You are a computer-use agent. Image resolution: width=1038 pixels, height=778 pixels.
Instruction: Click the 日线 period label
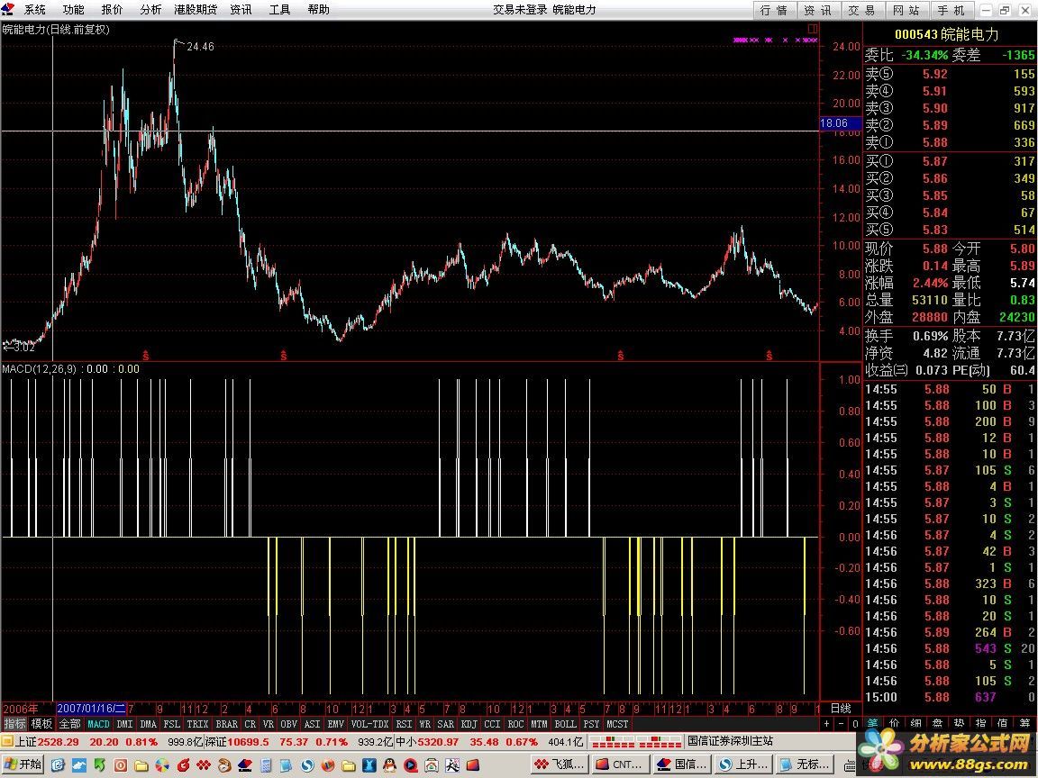[840, 709]
